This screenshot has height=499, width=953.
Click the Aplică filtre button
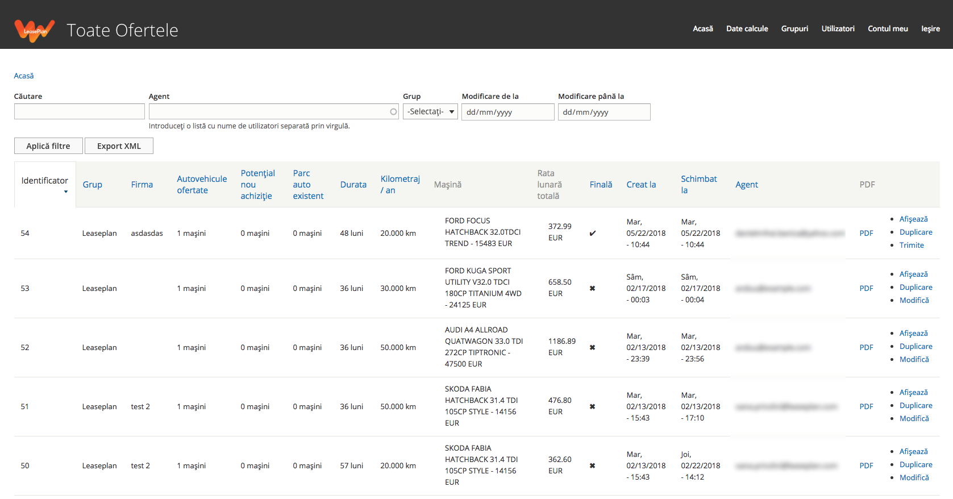48,146
